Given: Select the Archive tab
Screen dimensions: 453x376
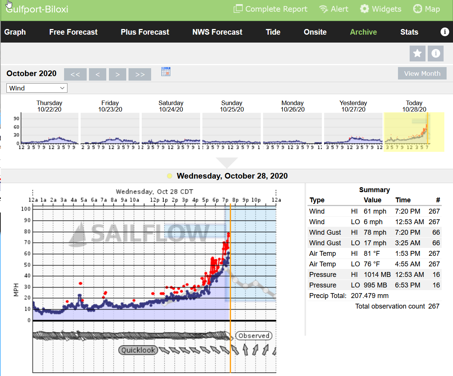Looking at the screenshot, I should (x=363, y=32).
